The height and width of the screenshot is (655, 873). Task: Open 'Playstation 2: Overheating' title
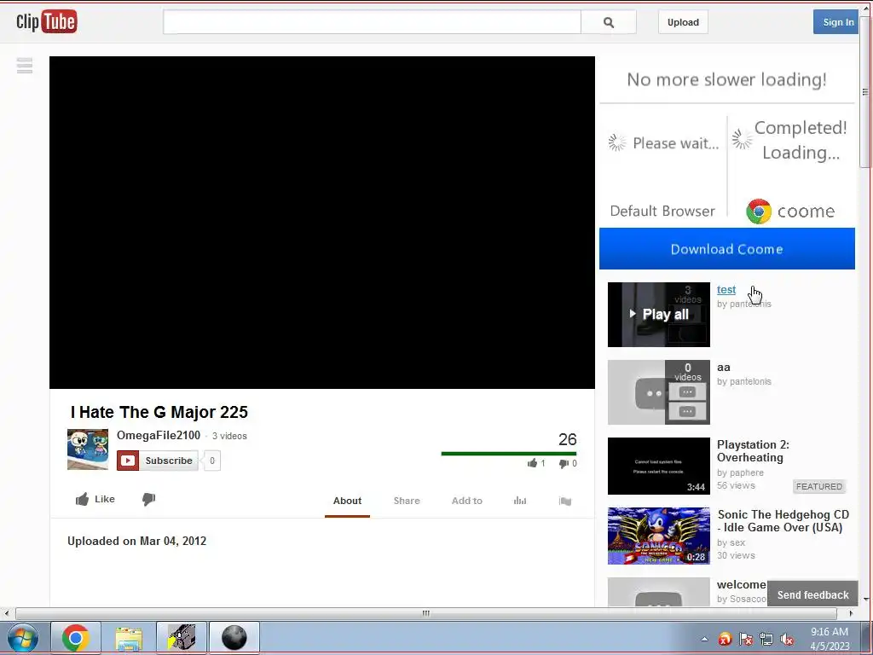753,451
